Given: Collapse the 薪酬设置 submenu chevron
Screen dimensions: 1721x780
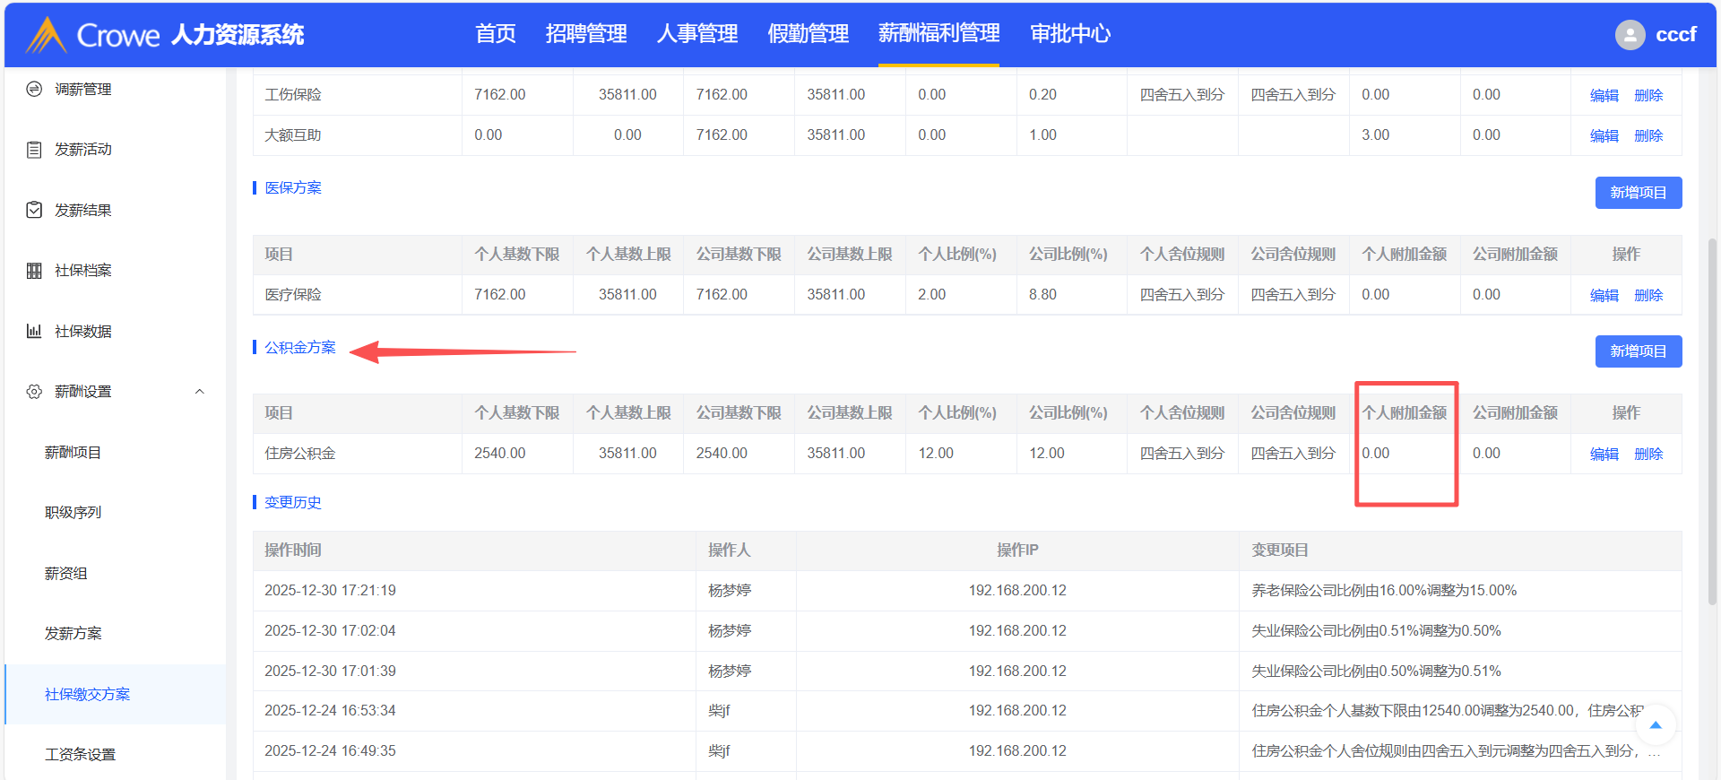Looking at the screenshot, I should [200, 392].
